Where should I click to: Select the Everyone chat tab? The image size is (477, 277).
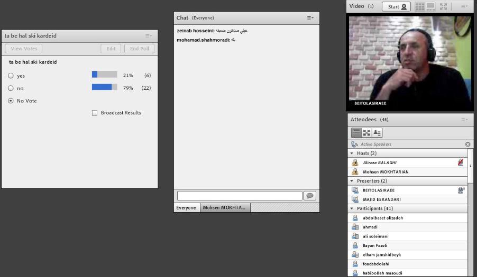(186, 208)
